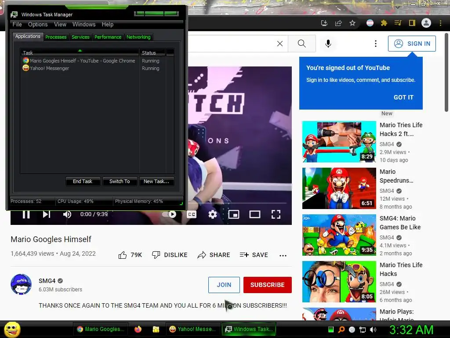450x338 pixels.
Task: Open Firefox from the taskbar
Action: [x=138, y=329]
